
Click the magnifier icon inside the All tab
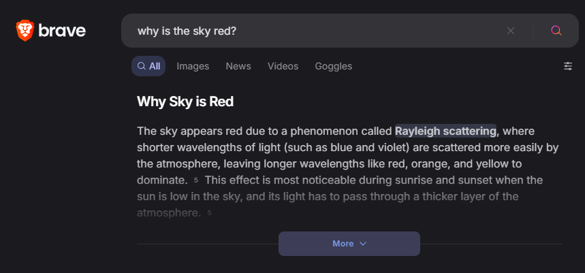[142, 66]
